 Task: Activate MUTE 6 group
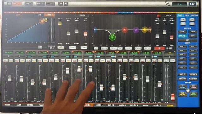point(193,67)
